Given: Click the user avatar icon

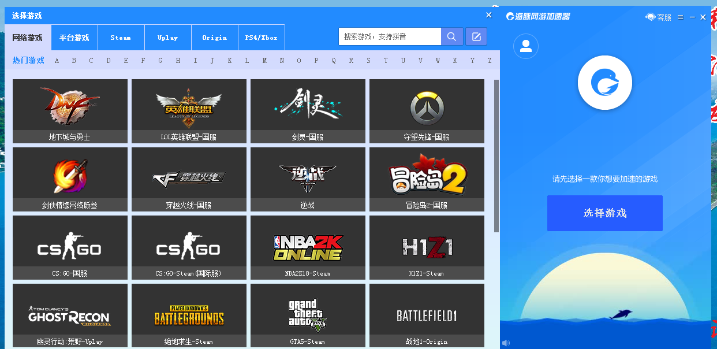Looking at the screenshot, I should tap(525, 46).
